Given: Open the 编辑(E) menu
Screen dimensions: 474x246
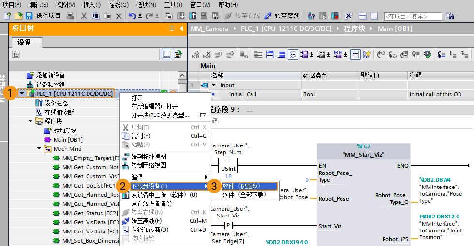Looking at the screenshot, I should coord(39,5).
